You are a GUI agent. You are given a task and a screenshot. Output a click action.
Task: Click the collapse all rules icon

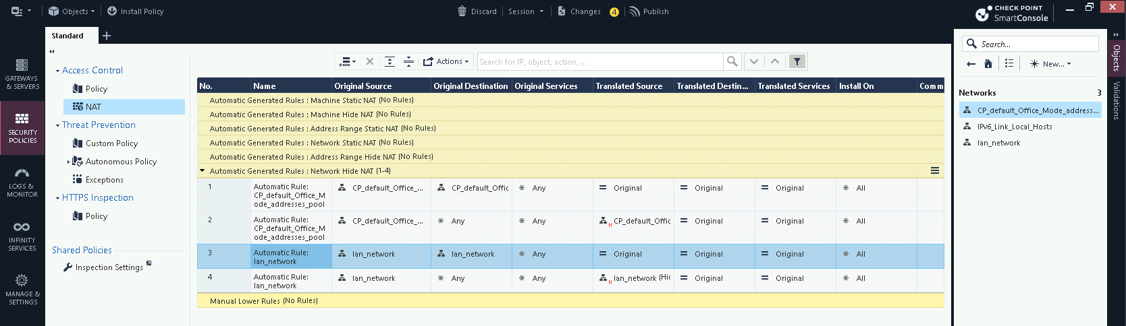(408, 62)
